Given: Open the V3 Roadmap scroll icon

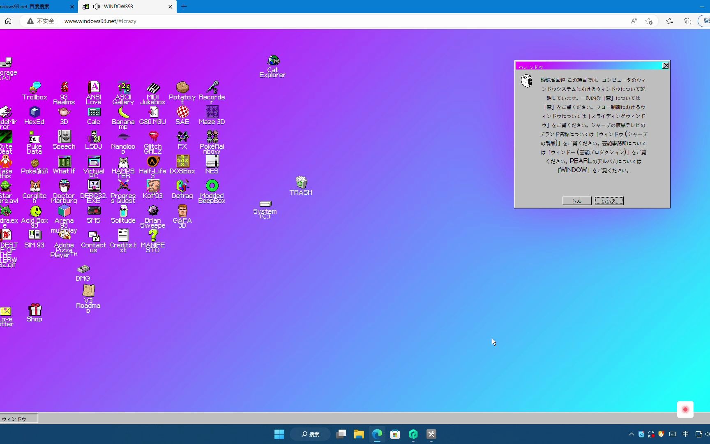Looking at the screenshot, I should pyautogui.click(x=88, y=298).
